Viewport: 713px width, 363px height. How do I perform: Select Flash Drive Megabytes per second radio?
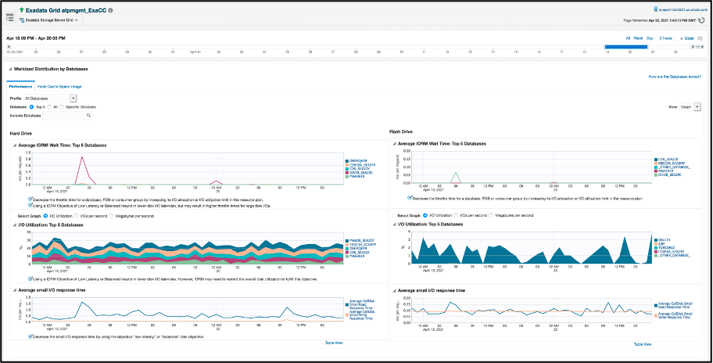[492, 215]
